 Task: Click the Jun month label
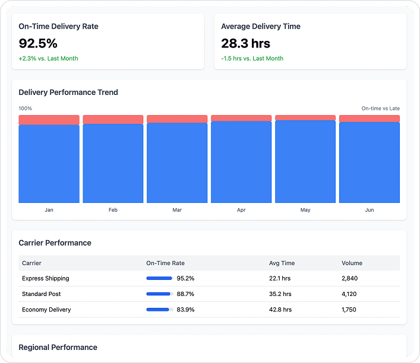pos(370,210)
